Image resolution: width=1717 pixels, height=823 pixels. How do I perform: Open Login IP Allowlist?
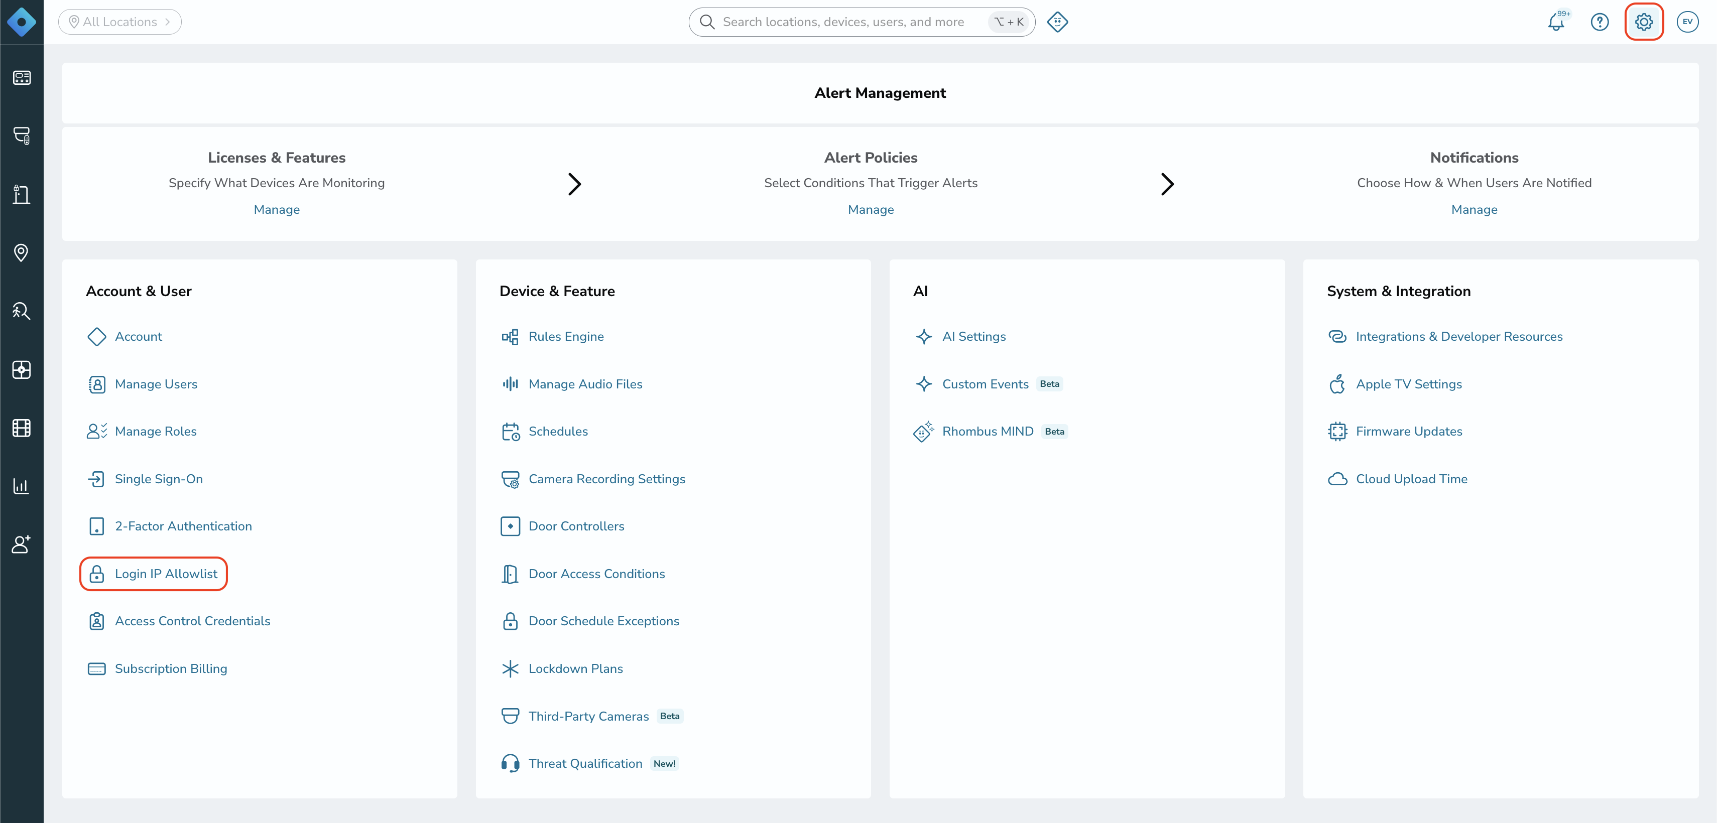[153, 574]
